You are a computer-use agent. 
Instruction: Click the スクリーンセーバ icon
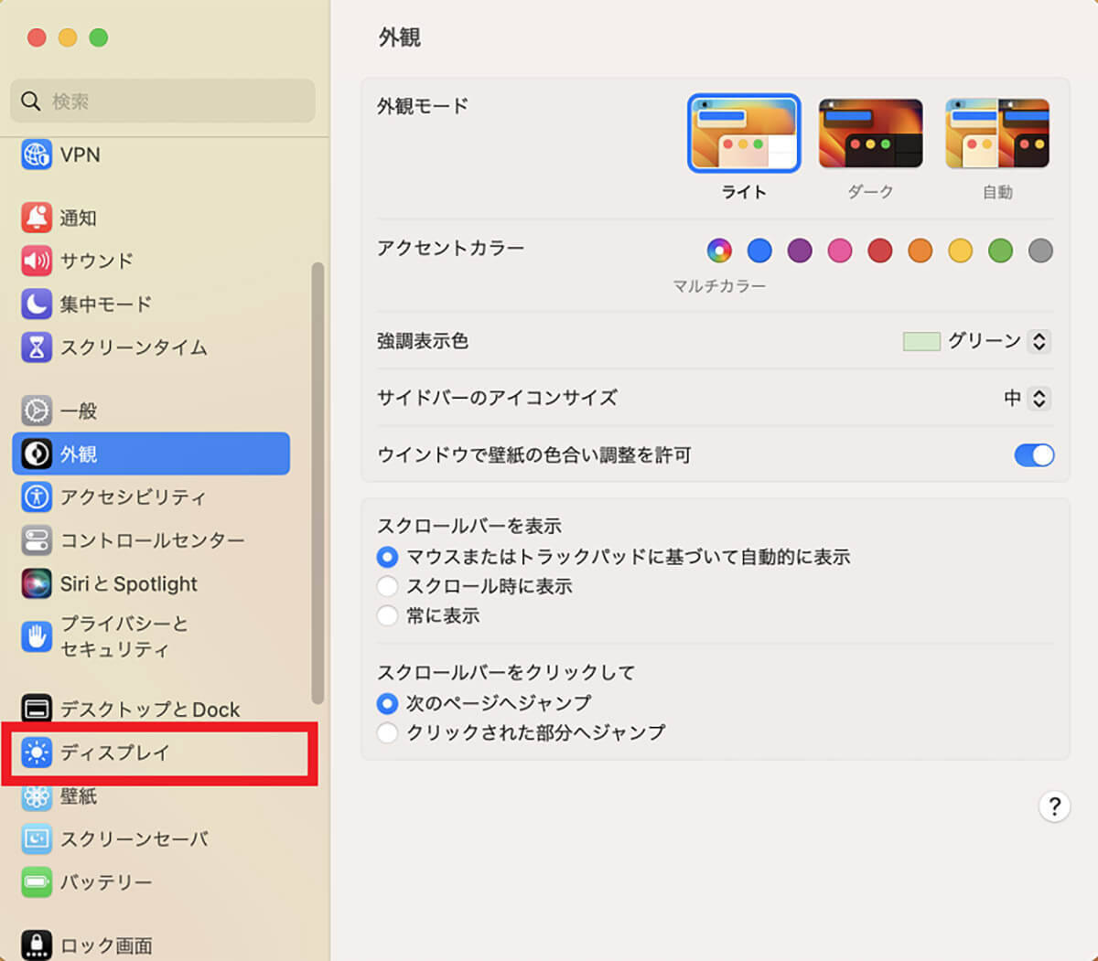pyautogui.click(x=37, y=838)
